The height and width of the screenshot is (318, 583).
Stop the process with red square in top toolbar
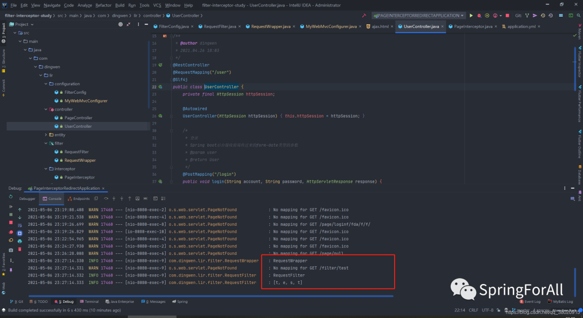tap(507, 16)
